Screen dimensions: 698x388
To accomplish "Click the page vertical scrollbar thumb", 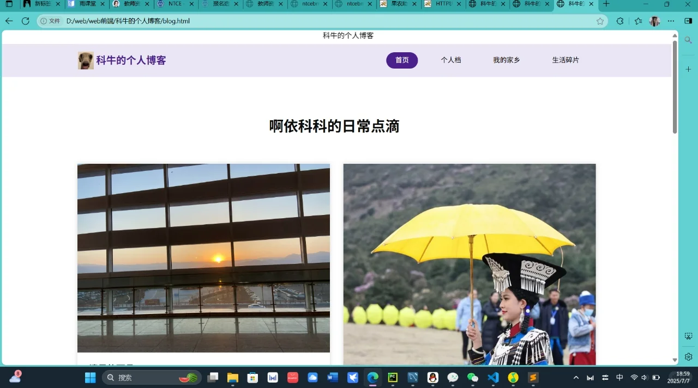I will [675, 87].
